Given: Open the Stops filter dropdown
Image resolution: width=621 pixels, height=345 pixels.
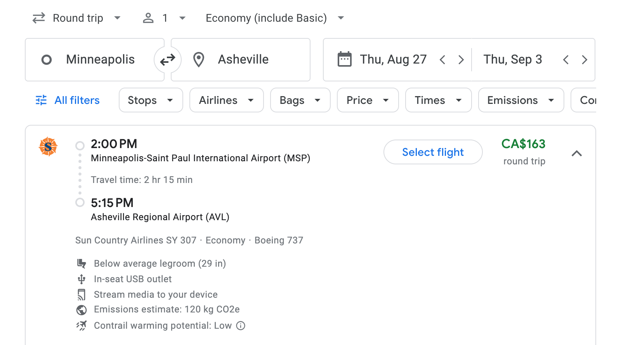Looking at the screenshot, I should [151, 100].
